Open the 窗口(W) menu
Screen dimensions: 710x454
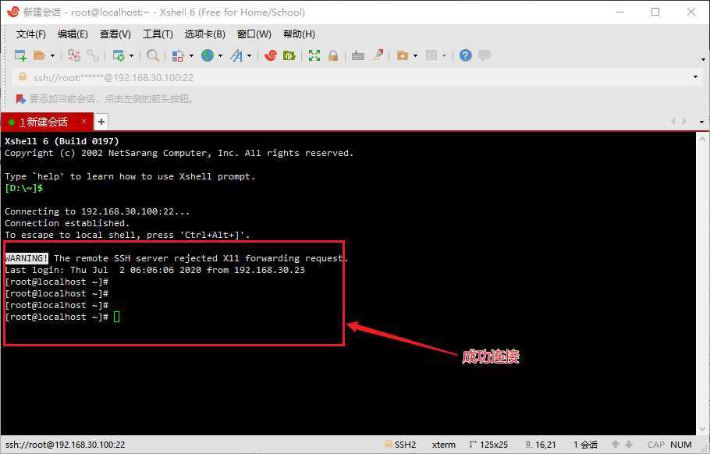254,34
